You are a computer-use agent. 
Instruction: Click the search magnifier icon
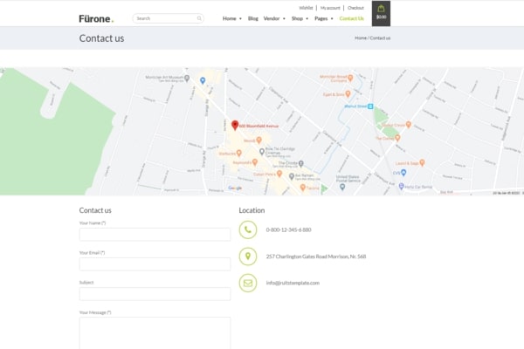[x=199, y=17]
